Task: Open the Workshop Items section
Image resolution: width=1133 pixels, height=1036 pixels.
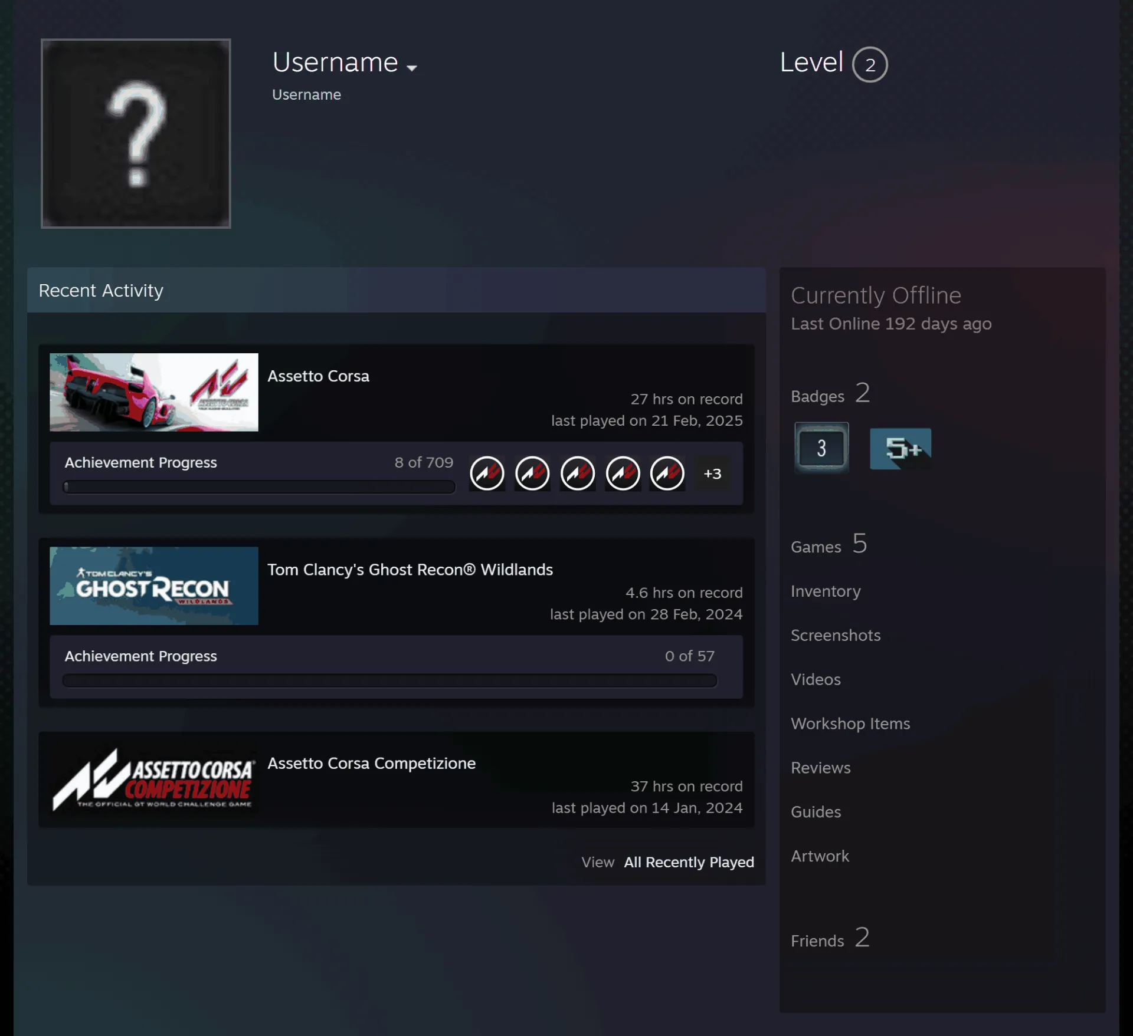Action: pyautogui.click(x=850, y=723)
